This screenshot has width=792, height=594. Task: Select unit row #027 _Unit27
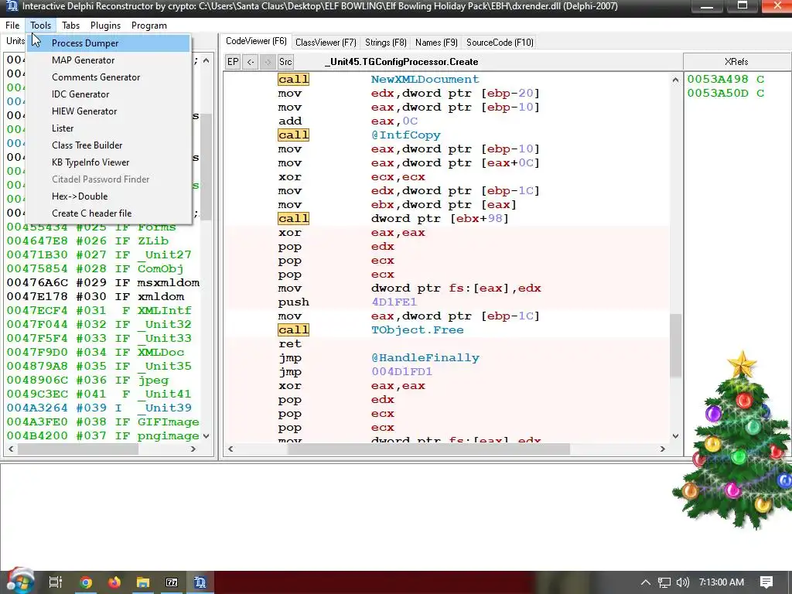[x=103, y=255]
